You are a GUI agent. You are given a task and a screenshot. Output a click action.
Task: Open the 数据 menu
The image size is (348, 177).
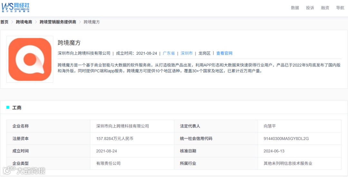(295, 8)
